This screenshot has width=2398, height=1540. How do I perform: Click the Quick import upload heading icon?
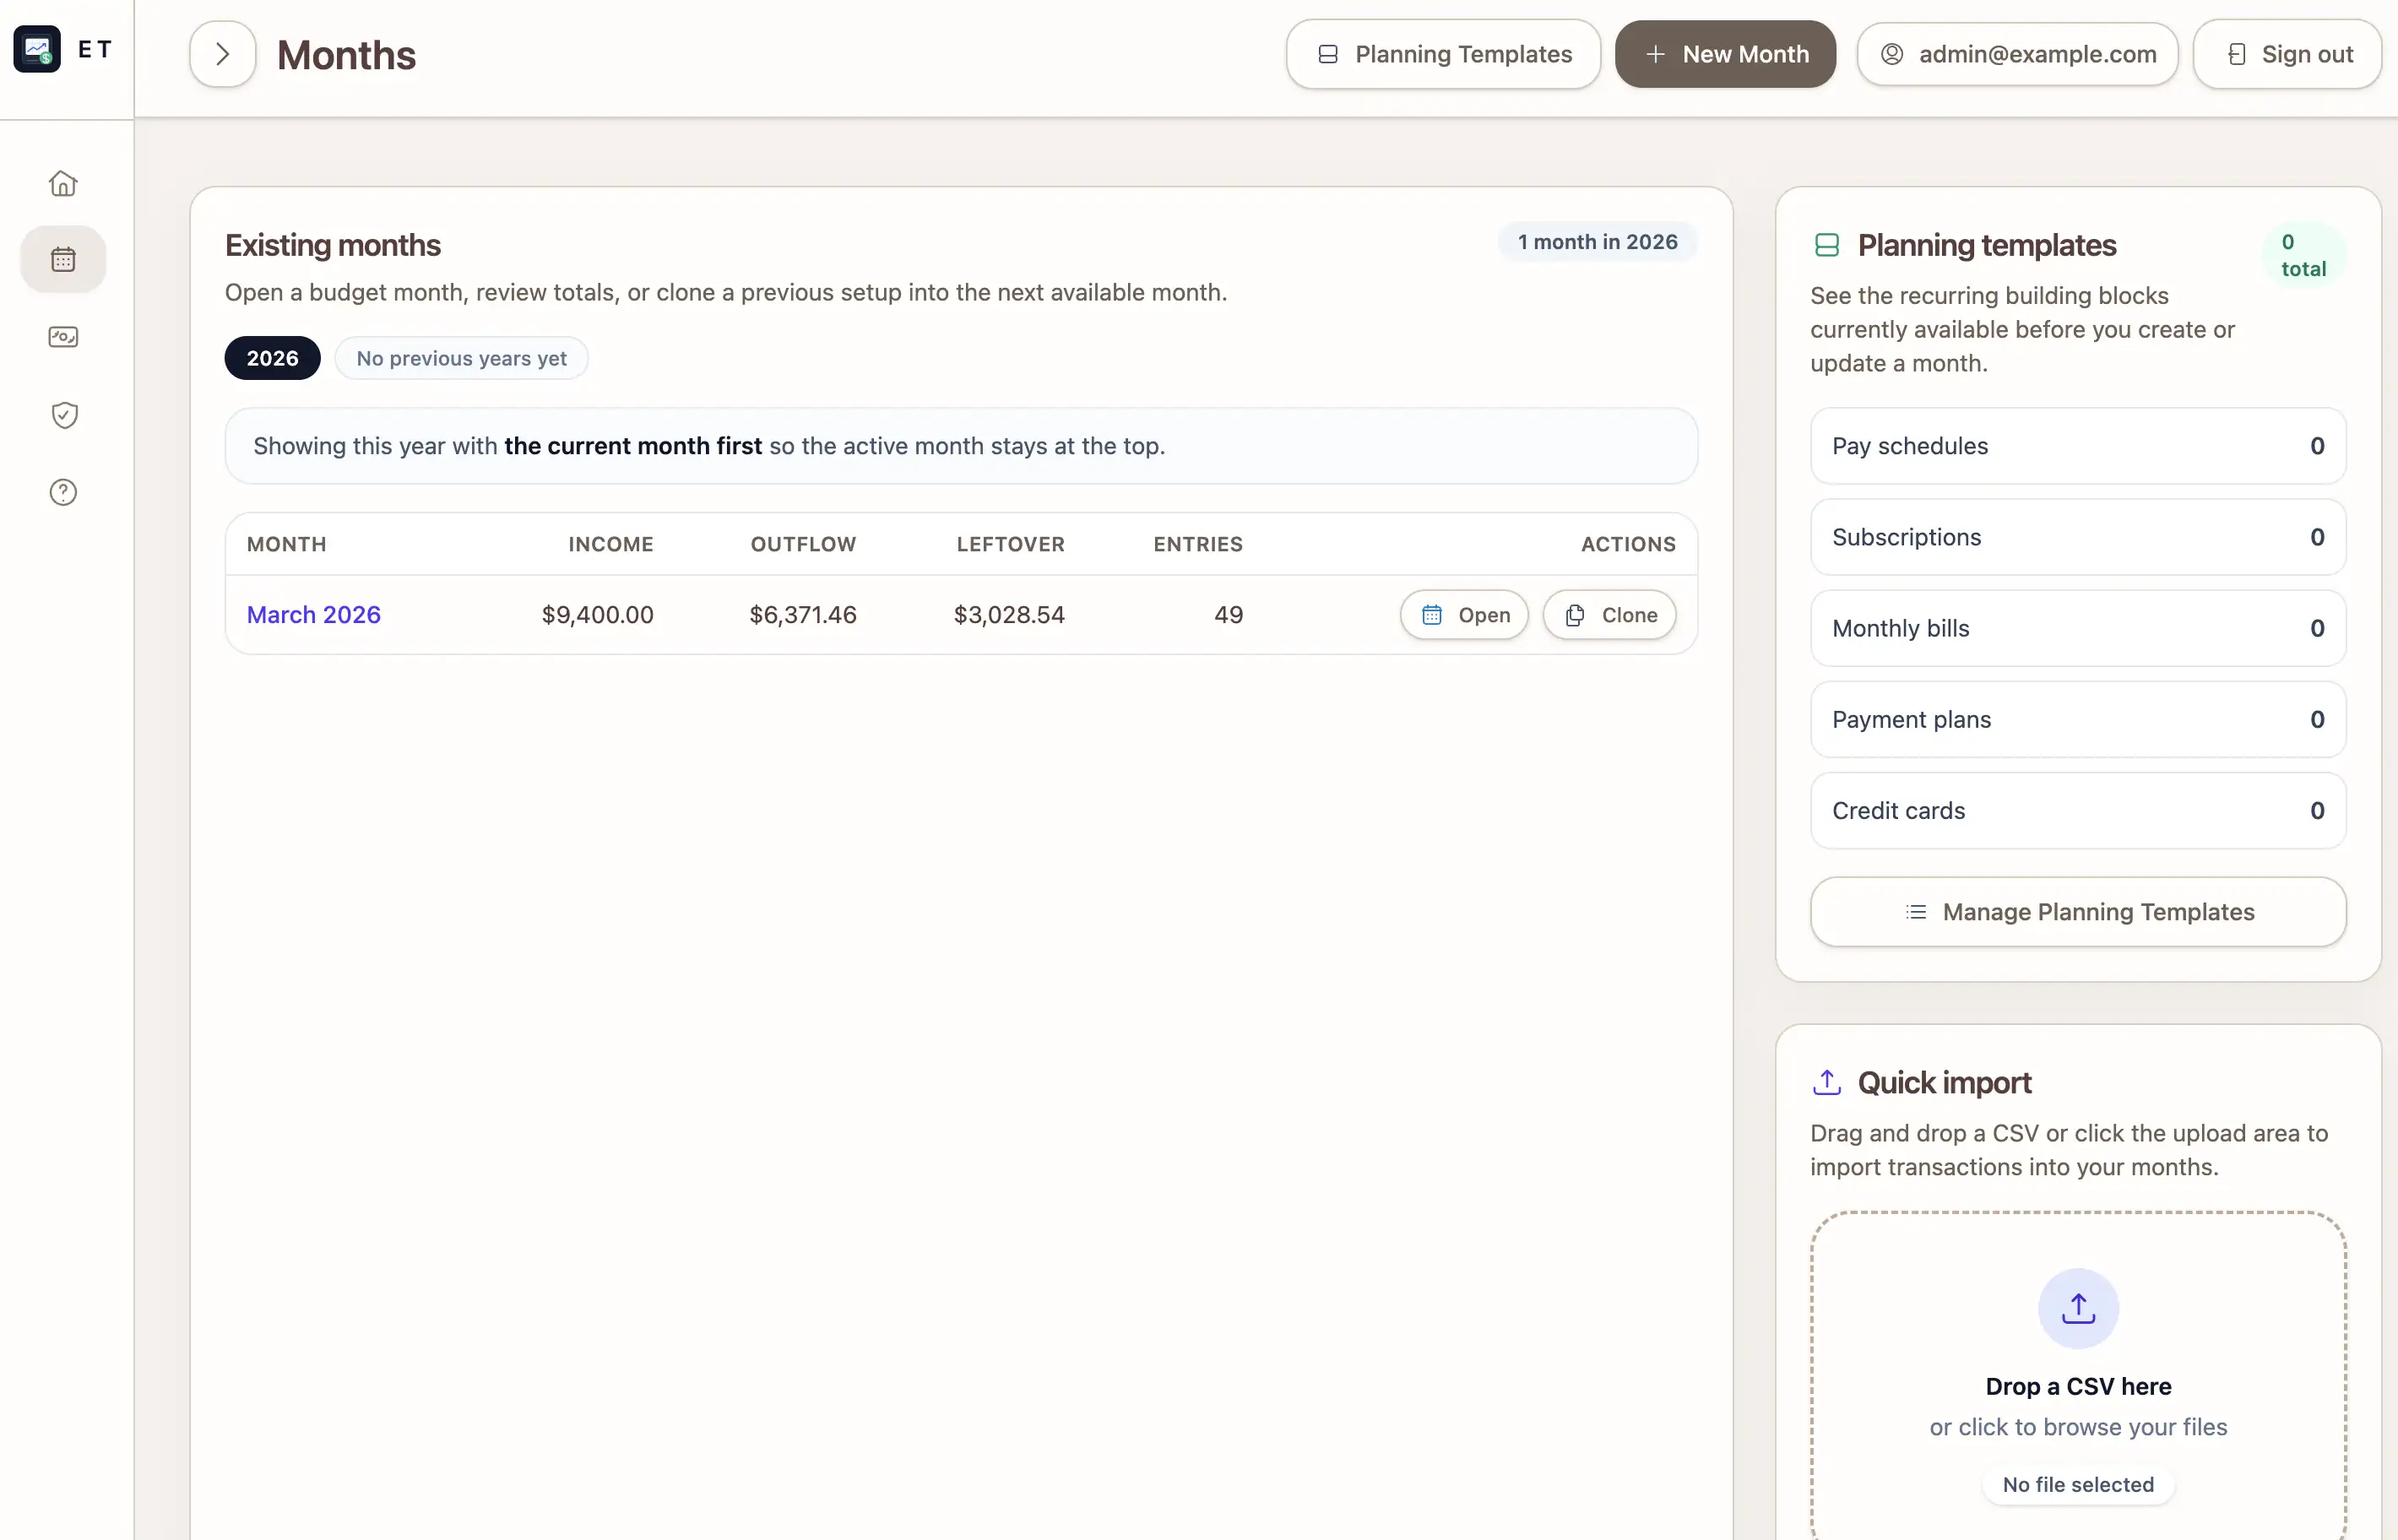click(1826, 1082)
